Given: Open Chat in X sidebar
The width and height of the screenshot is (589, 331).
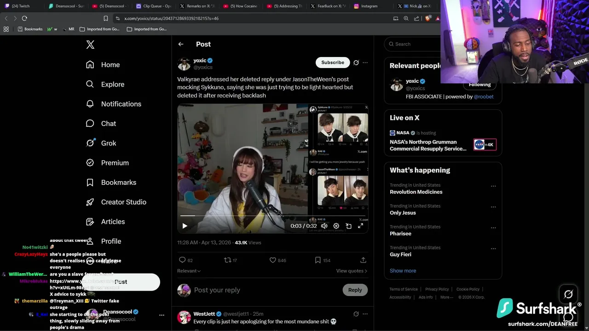Looking at the screenshot, I should pyautogui.click(x=101, y=124).
